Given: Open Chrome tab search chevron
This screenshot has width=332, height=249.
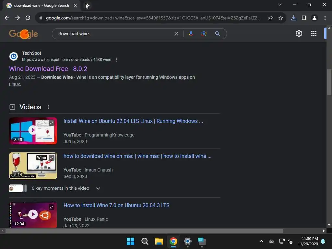Looking at the screenshot, I should click(x=280, y=5).
